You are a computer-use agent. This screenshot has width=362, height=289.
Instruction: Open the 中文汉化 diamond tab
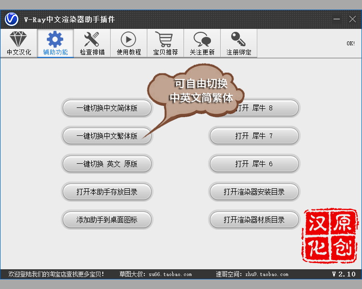coord(19,43)
